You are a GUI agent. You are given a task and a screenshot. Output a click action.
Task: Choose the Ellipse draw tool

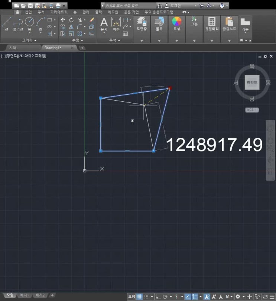(49, 27)
